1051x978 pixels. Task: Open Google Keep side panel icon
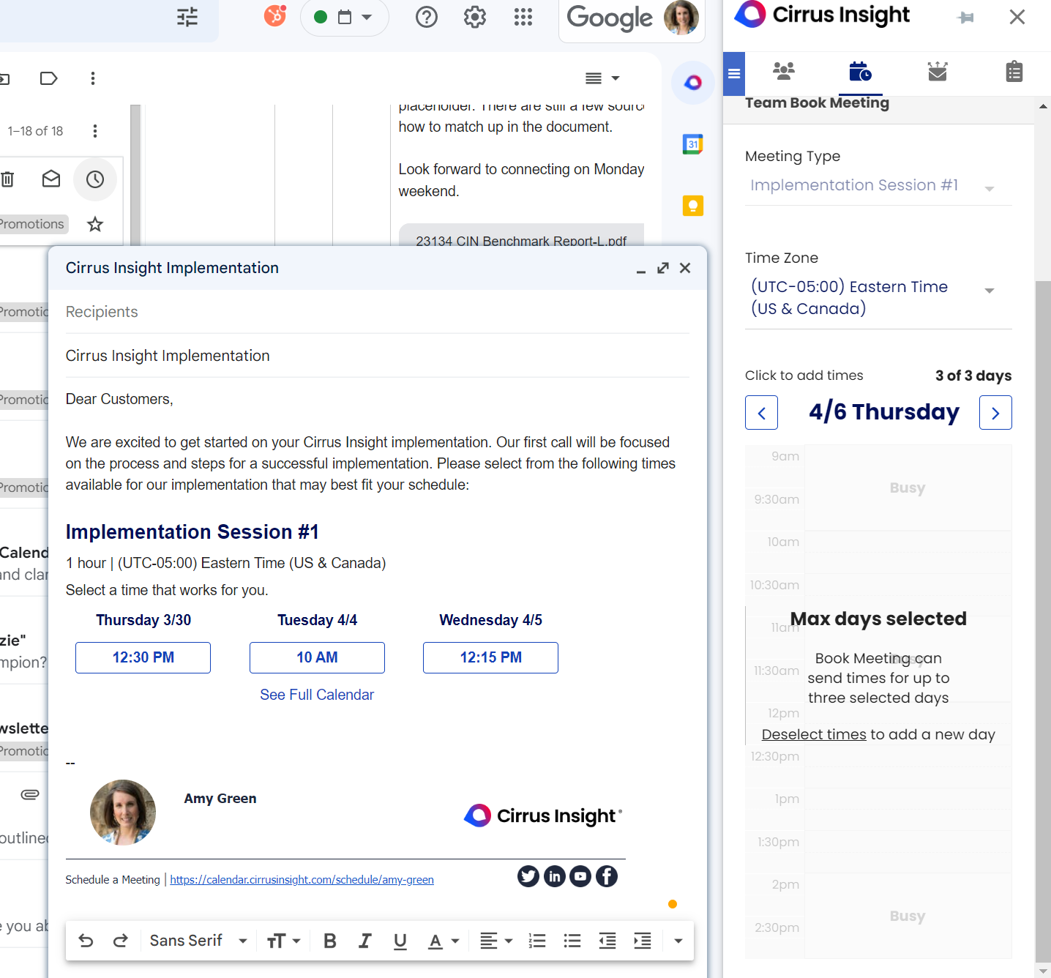point(692,206)
